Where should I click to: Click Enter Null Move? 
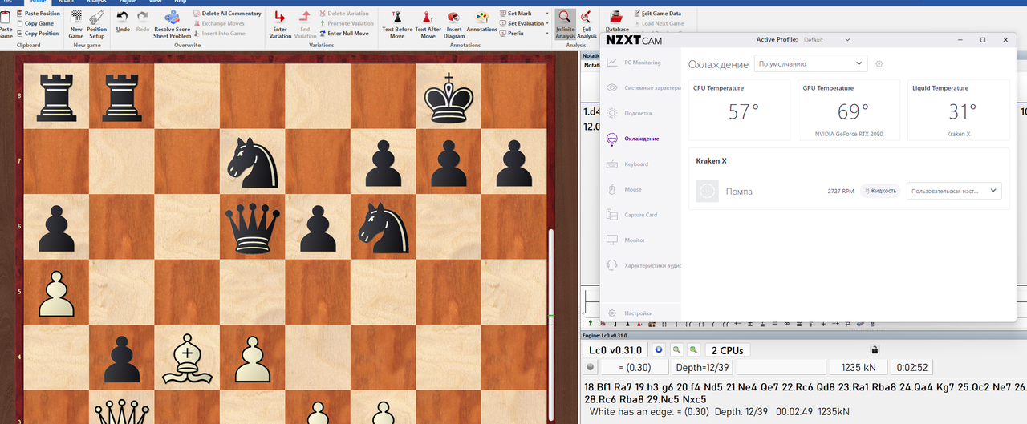(343, 34)
